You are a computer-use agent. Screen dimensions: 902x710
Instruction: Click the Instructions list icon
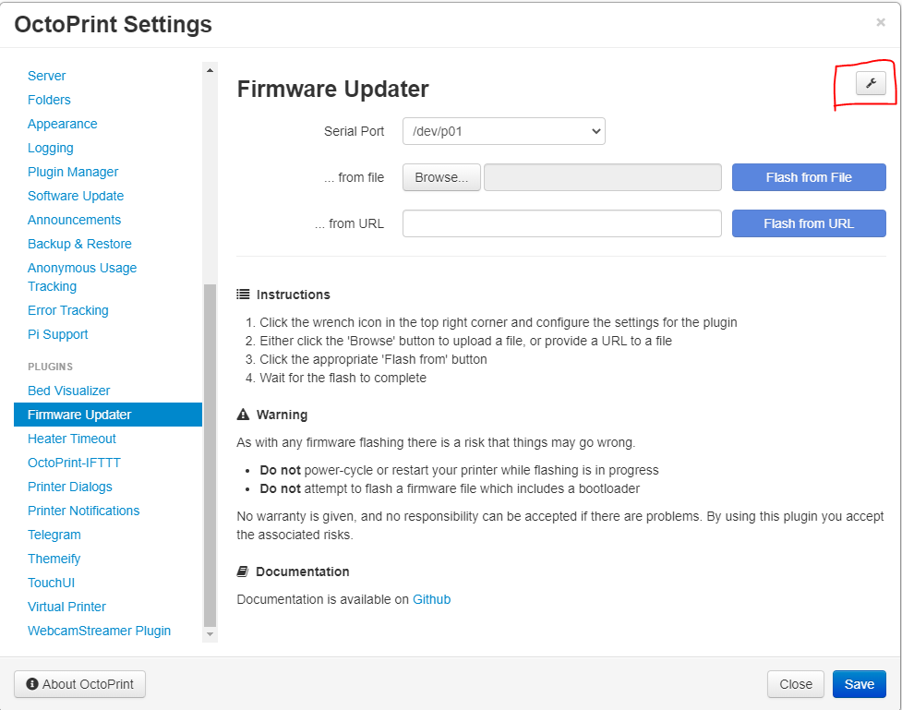pos(244,295)
